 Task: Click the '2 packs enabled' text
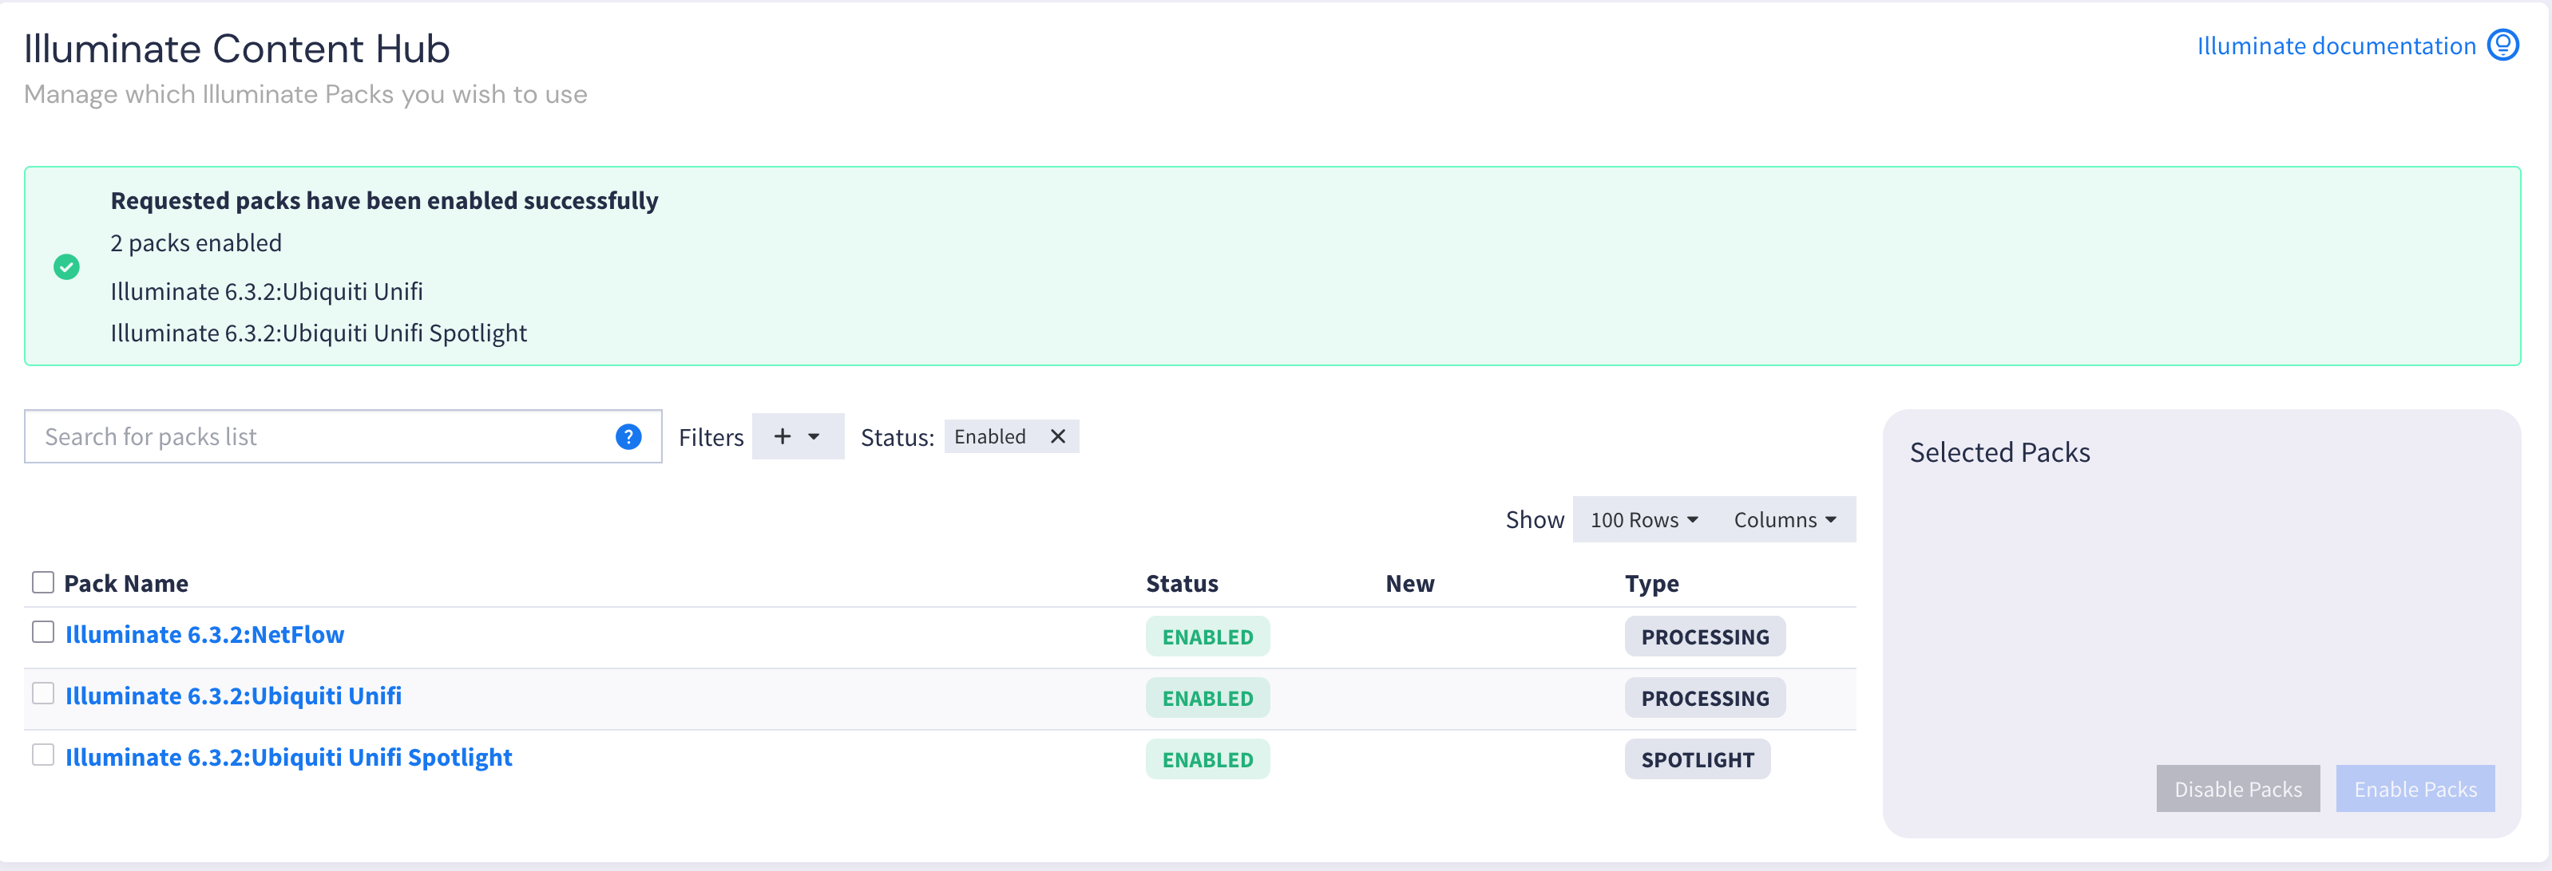click(196, 242)
